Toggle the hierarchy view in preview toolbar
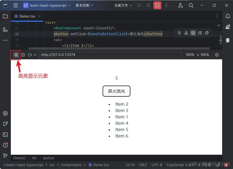Image resolution: width=233 pixels, height=169 pixels. tap(186, 33)
